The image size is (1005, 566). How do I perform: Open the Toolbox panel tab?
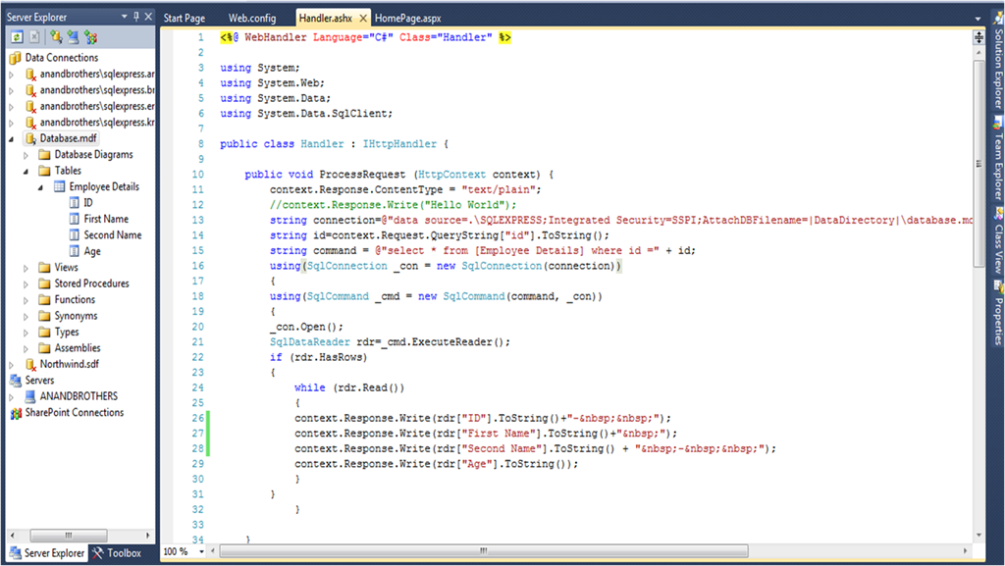pos(117,553)
